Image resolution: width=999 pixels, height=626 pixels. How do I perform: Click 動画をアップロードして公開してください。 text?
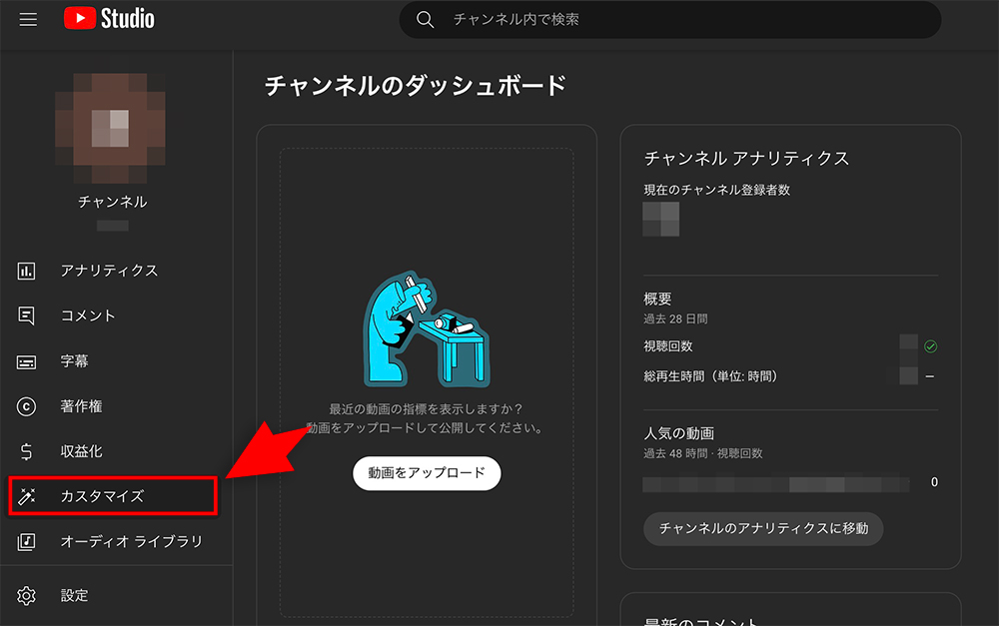point(426,428)
